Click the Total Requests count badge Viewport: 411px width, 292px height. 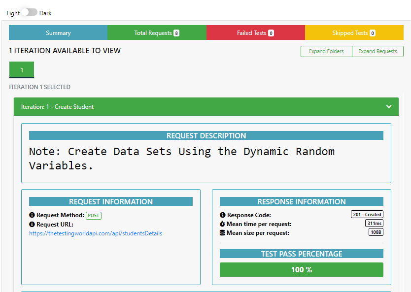(x=176, y=33)
